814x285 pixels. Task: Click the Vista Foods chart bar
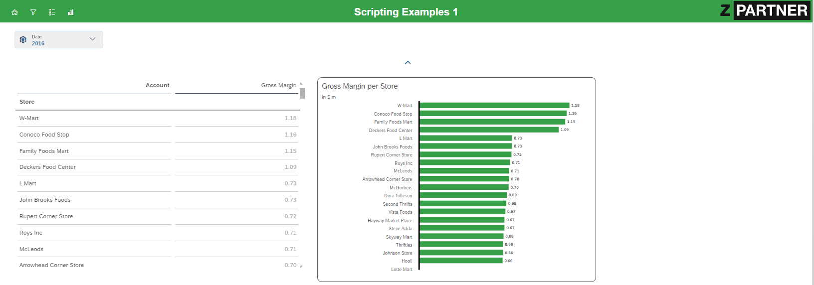pyautogui.click(x=462, y=211)
